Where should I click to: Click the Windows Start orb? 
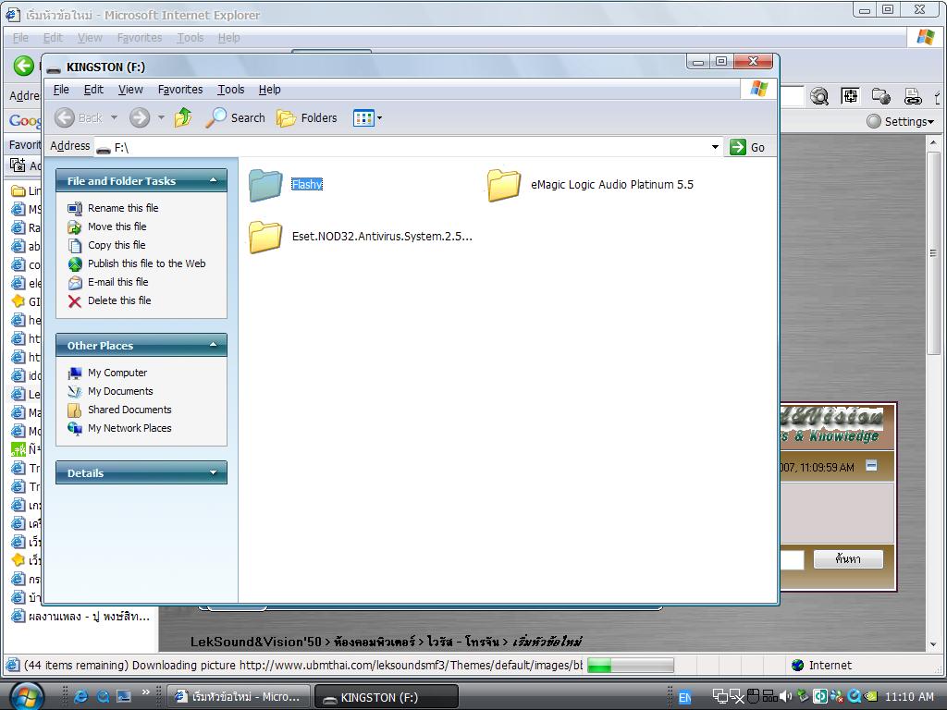[x=27, y=696]
